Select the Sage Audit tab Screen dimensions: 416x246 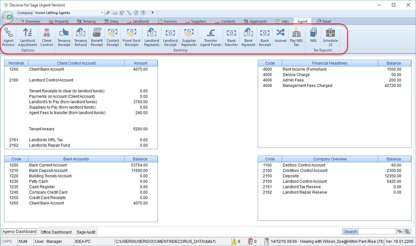pyautogui.click(x=86, y=232)
